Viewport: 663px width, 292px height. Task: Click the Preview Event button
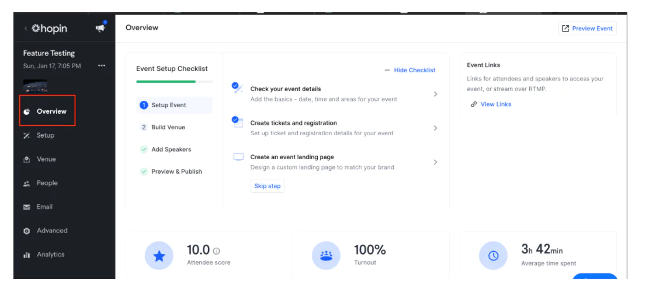coord(587,29)
